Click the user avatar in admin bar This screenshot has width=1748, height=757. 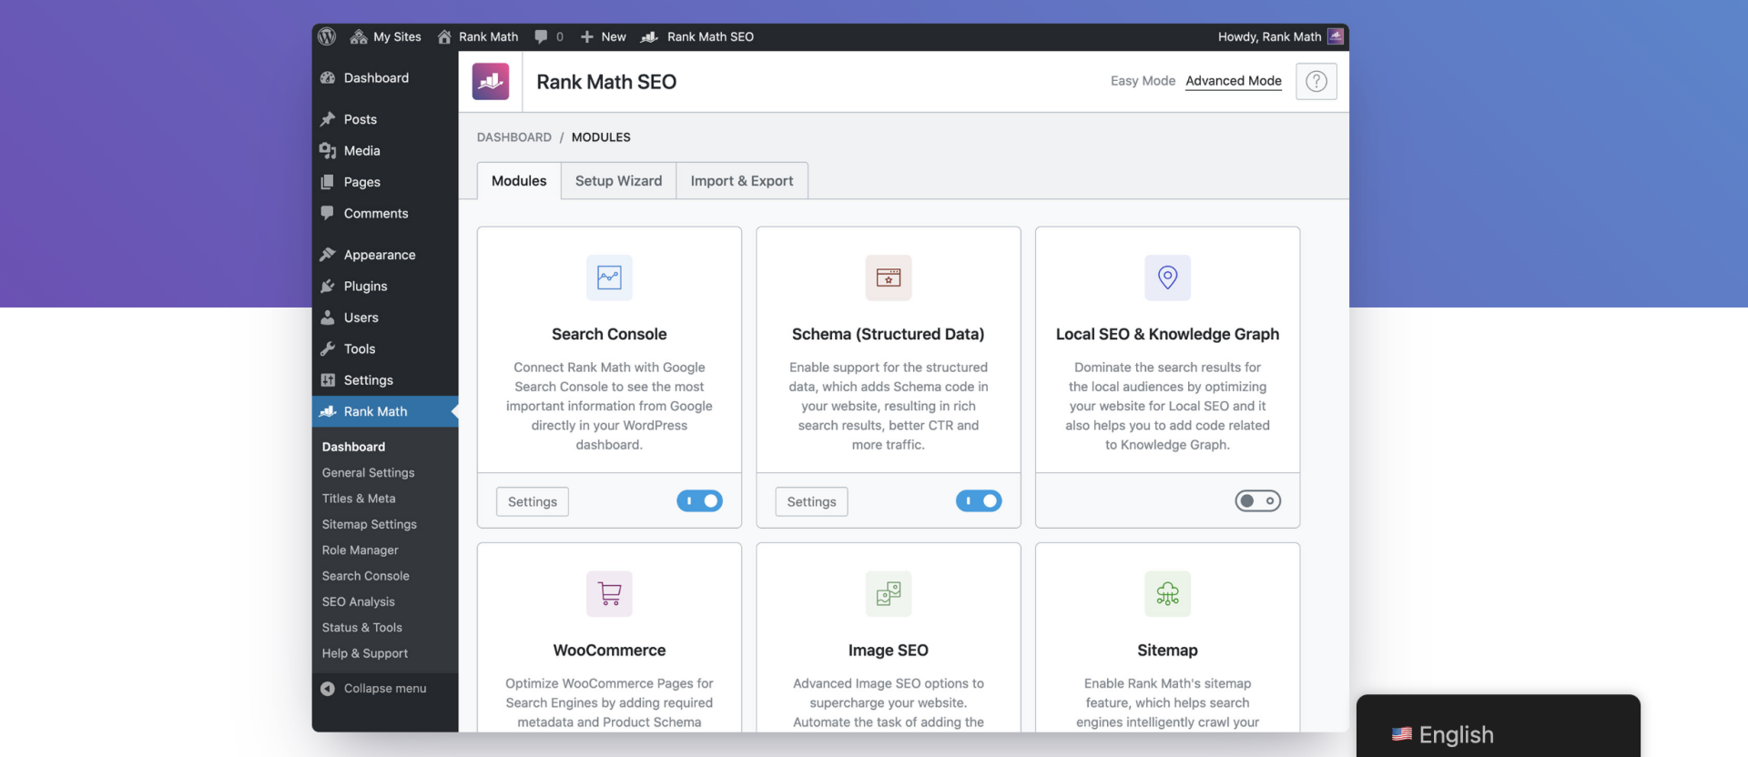click(x=1336, y=36)
